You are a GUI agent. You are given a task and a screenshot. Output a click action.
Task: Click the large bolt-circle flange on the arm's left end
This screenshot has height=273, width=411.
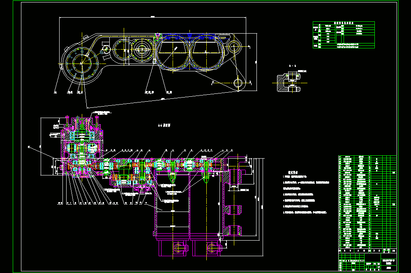[82, 63]
